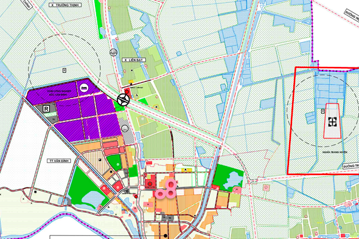Click the lake inside the green park east
Image resolution: width=359 pixels, height=239 pixels.
(x=235, y=180)
